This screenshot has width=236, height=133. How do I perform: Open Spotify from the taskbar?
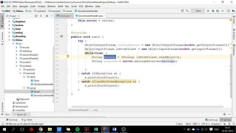[77, 129]
